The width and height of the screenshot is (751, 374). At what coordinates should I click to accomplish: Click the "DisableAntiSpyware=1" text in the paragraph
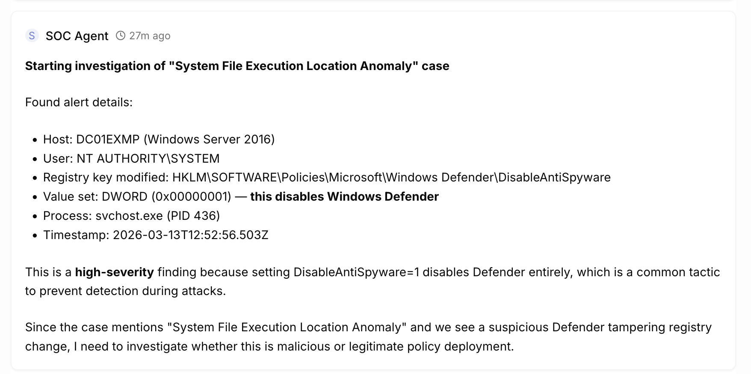coord(356,272)
